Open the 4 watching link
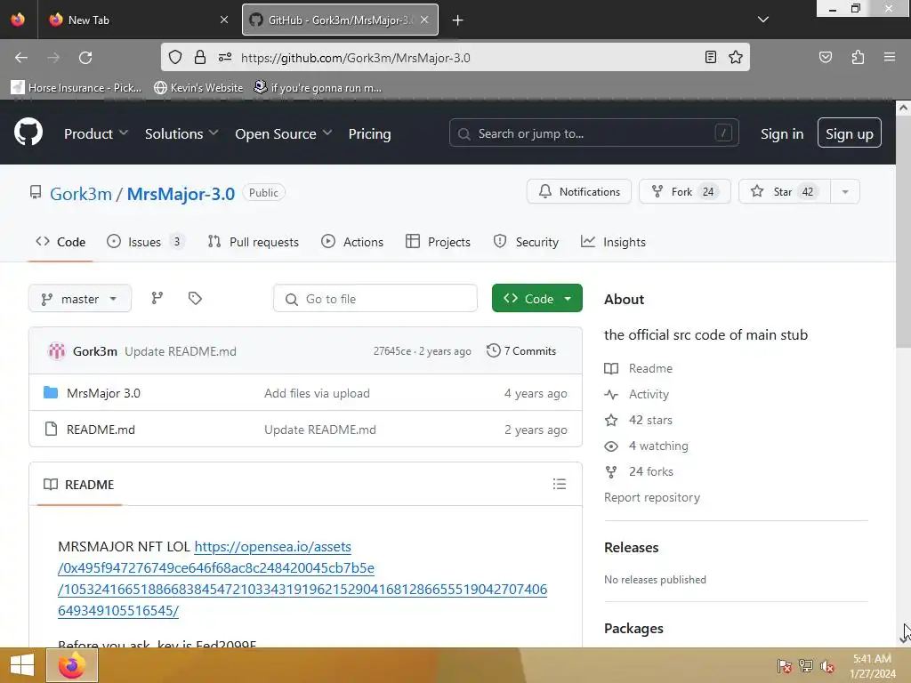 click(x=647, y=446)
